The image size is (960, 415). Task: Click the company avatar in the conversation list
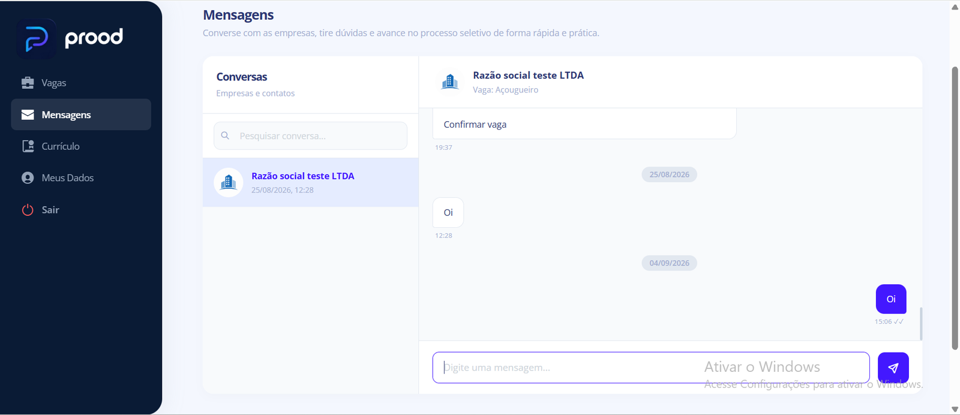click(x=229, y=182)
